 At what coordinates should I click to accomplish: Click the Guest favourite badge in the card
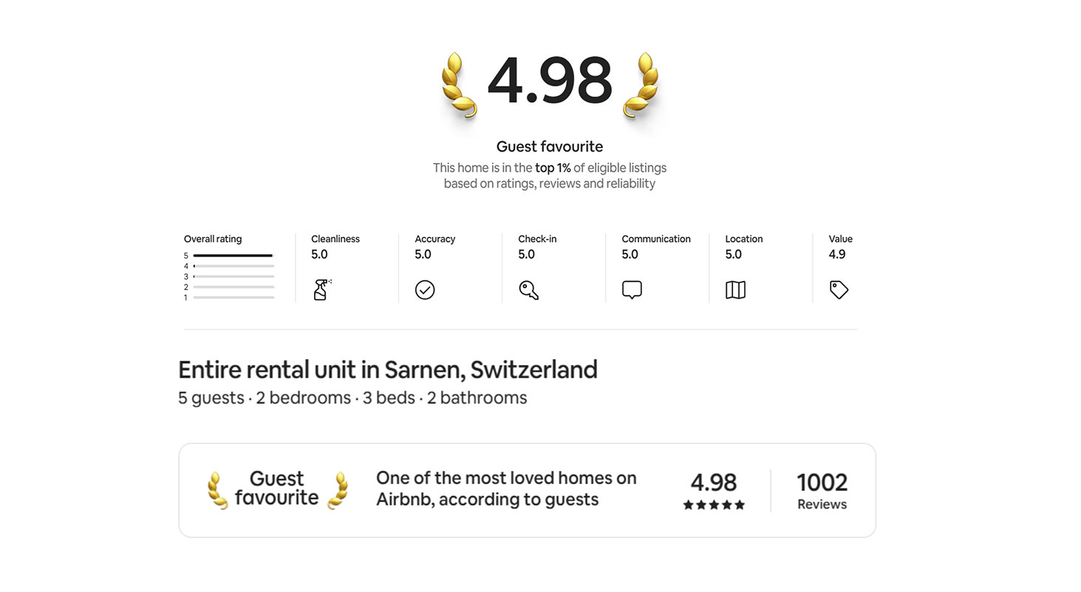277,489
